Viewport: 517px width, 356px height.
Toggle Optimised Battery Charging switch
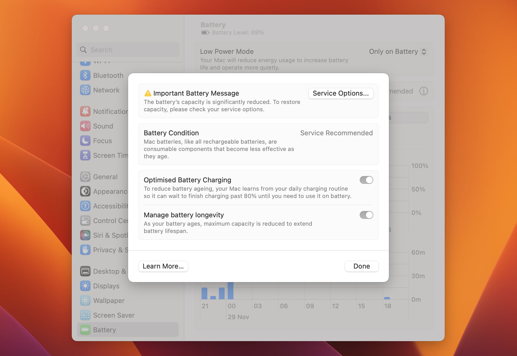tap(366, 180)
